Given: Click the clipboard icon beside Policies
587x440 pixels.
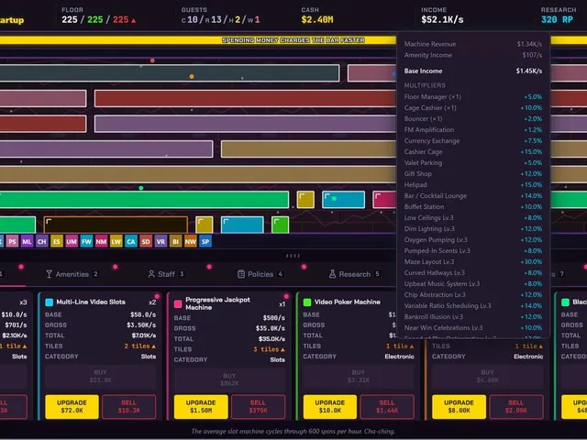Looking at the screenshot, I should point(241,274).
